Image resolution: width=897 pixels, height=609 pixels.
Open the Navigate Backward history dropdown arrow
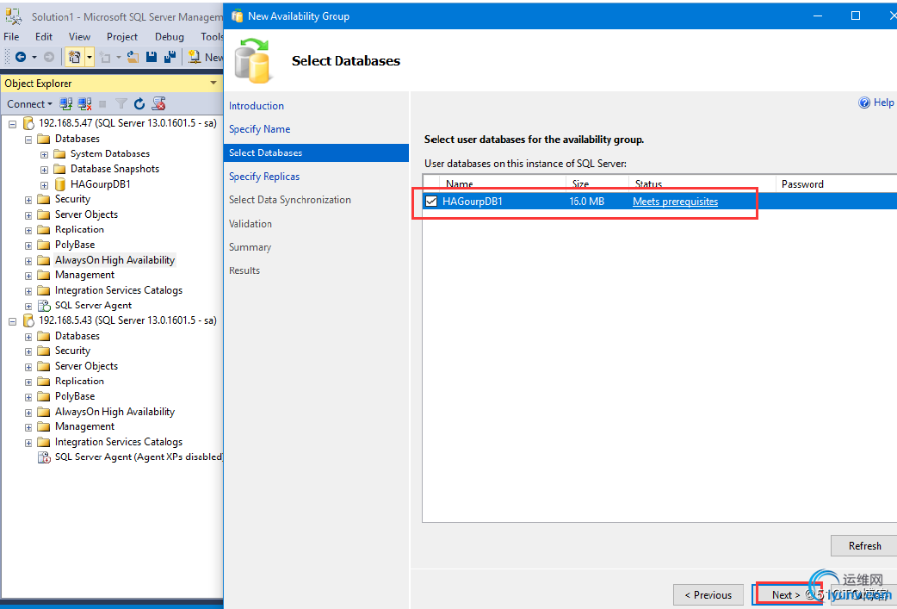tap(34, 57)
